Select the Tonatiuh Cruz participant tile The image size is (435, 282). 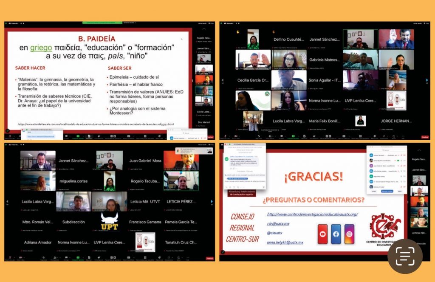(181, 243)
